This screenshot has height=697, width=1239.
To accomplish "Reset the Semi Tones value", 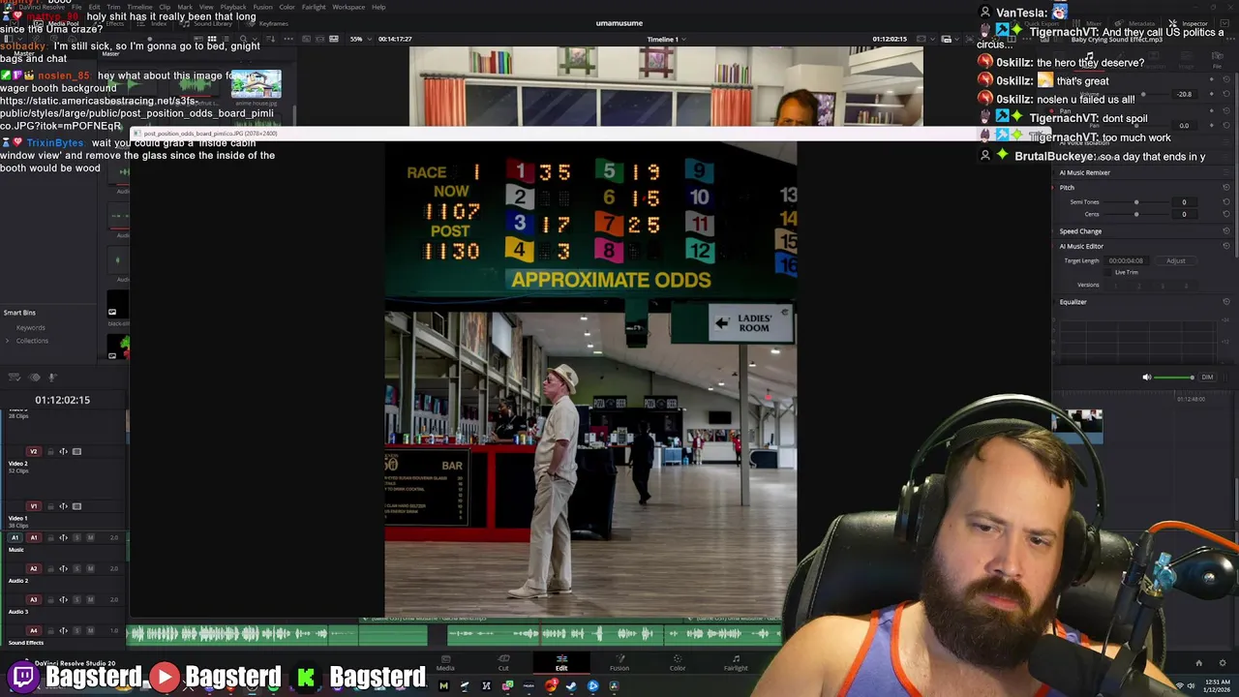I will coord(1226,201).
